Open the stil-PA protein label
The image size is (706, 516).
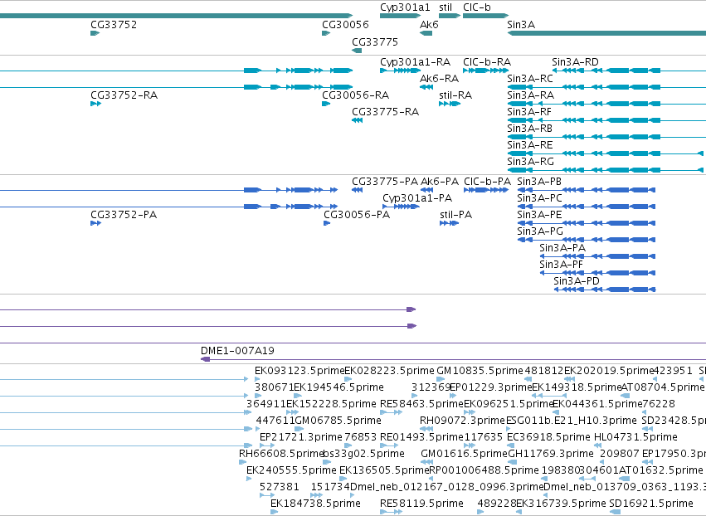[455, 214]
